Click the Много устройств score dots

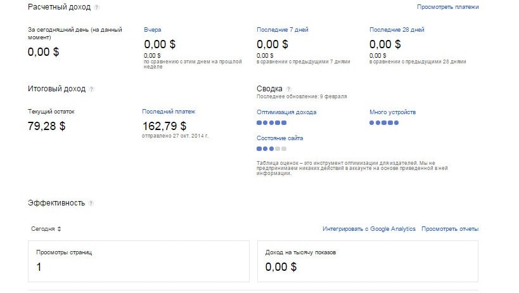tap(385, 122)
